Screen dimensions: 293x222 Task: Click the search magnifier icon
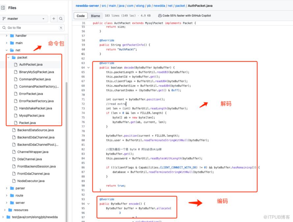[x=61, y=19]
